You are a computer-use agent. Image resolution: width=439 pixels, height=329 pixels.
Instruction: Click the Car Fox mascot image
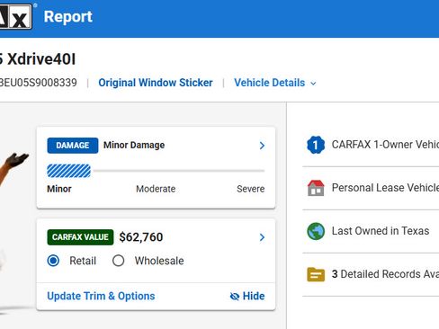click(13, 168)
